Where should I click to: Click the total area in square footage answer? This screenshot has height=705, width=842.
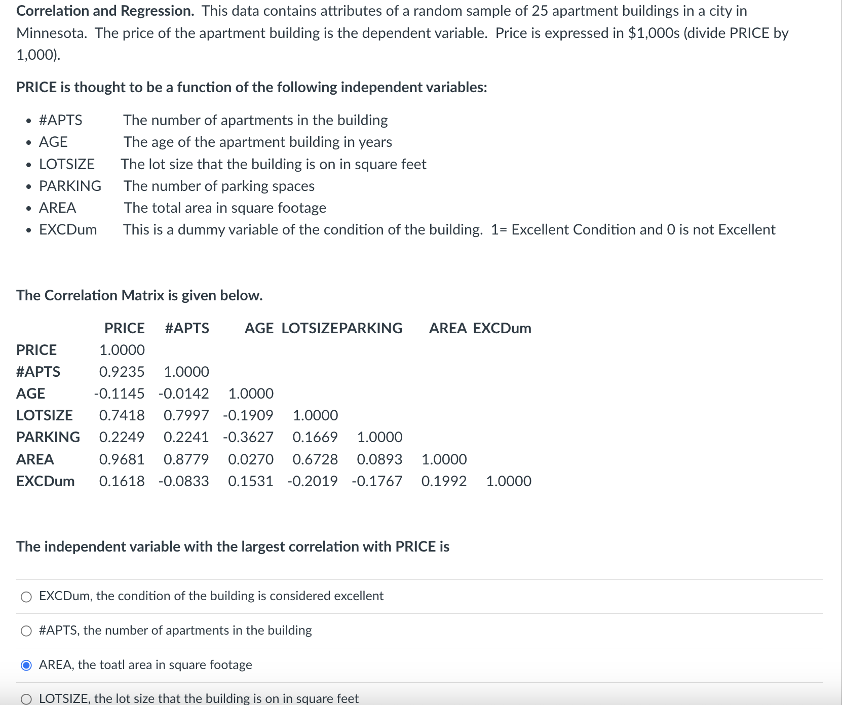coord(145,665)
